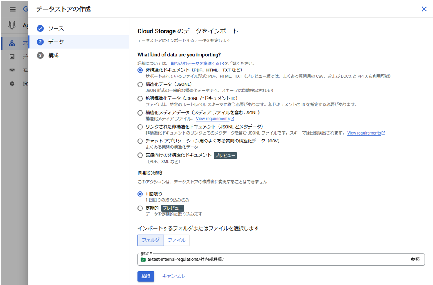This screenshot has width=433, height=285.
Task: Select 構造化メディアデータ radio option
Action: point(140,113)
